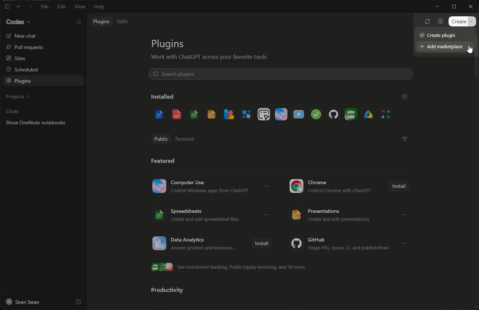Open Sean Swan account menu
Screen dimensions: 479x310
[x=22, y=302]
